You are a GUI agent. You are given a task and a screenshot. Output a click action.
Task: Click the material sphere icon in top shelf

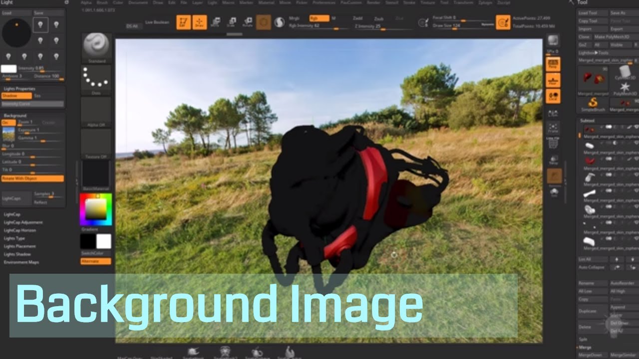(x=279, y=22)
